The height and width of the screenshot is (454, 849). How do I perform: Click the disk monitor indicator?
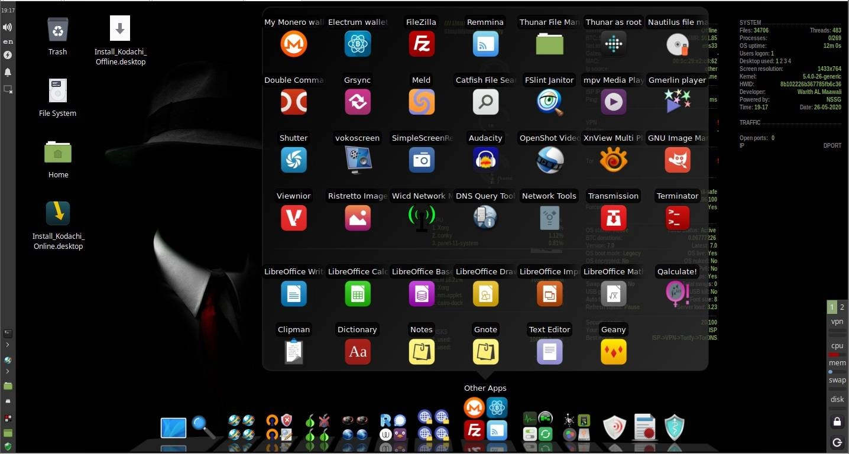point(837,399)
